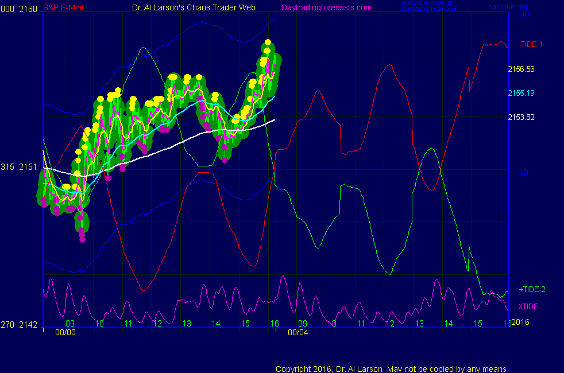564x373 pixels.
Task: Click the '-TIDE-1' red legend label
Action: (530, 45)
